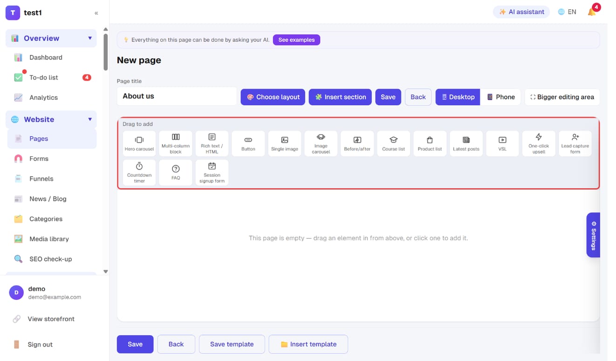Open Analytics in sidebar
The image size is (616, 361).
52,97
